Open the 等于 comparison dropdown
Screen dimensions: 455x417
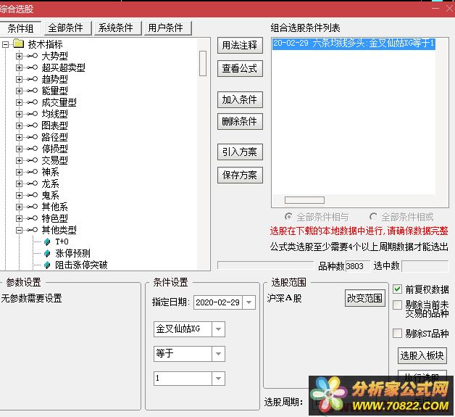point(218,354)
